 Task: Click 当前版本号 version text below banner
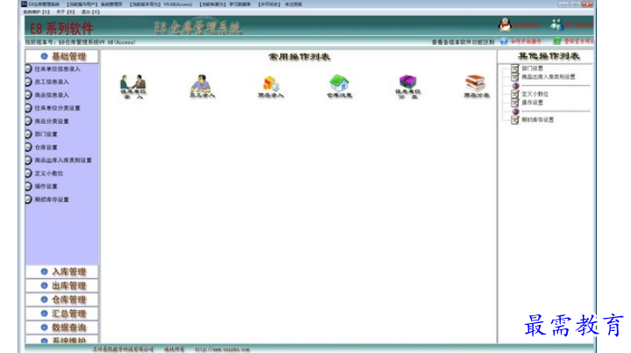click(80, 42)
